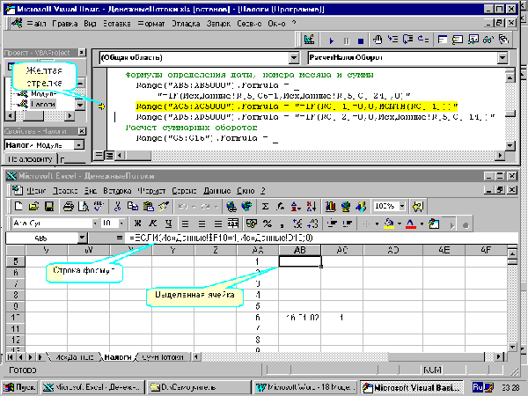Open the Properties object dropdown arrow
Image resolution: width=528 pixels, height=396 pixels.
click(x=79, y=145)
